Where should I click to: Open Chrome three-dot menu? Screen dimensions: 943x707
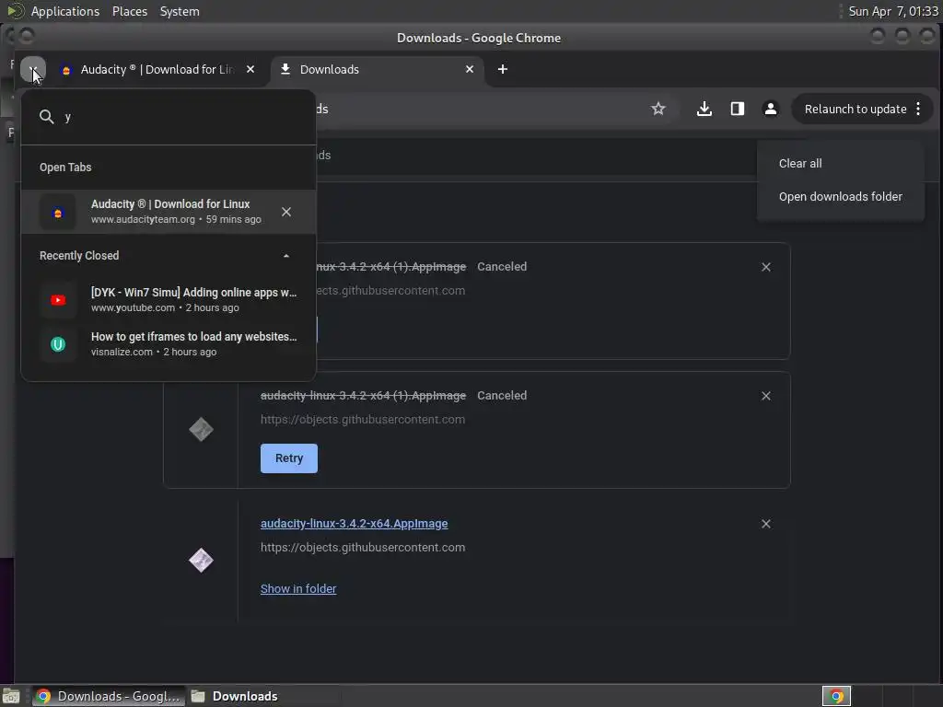point(918,109)
